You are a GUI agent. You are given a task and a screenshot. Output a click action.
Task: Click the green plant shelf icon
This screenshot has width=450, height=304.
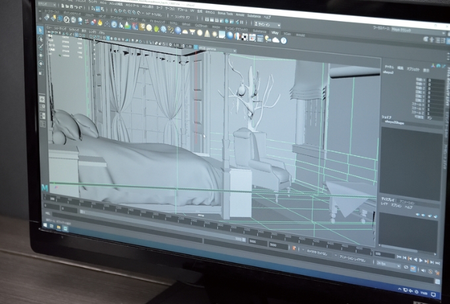[156, 28]
